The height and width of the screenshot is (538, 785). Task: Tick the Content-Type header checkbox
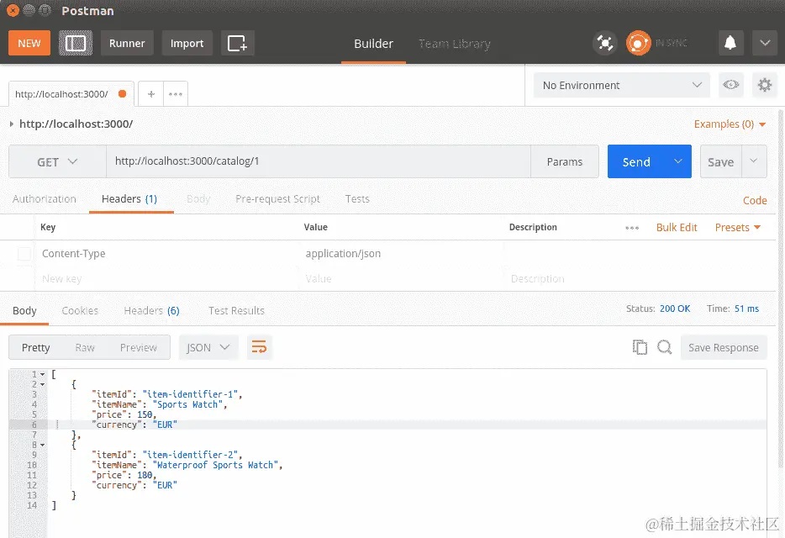(24, 254)
